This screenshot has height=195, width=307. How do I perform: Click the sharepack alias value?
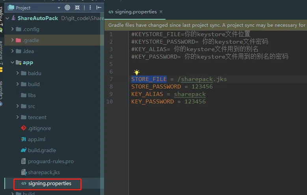[190, 94]
